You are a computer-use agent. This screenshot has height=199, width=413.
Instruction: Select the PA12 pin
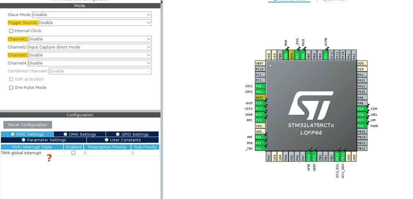point(362,80)
